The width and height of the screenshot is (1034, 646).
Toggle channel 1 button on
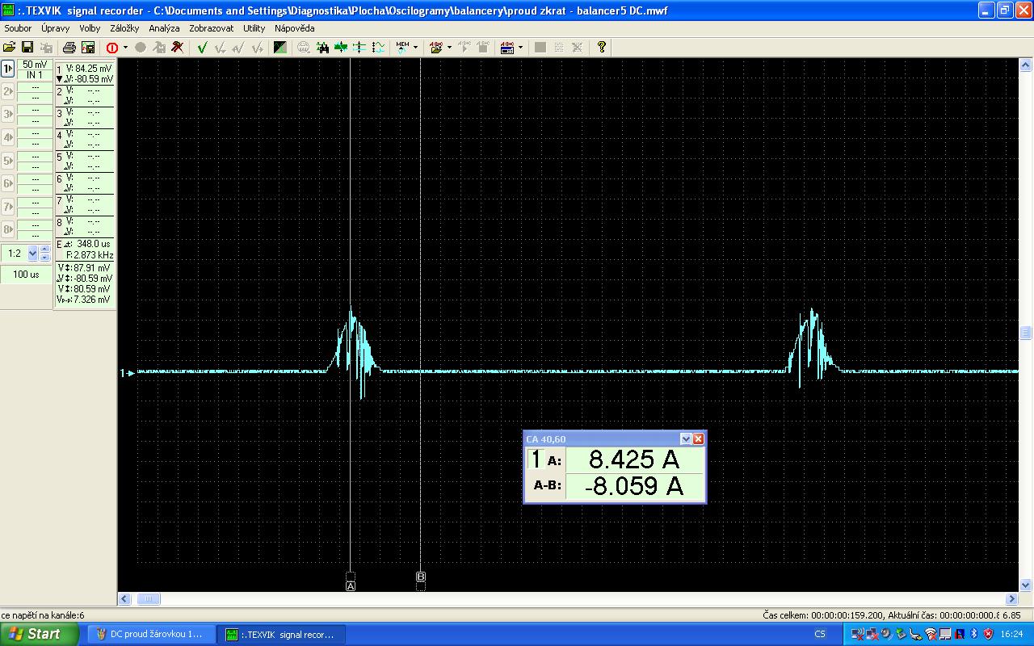tap(8, 69)
